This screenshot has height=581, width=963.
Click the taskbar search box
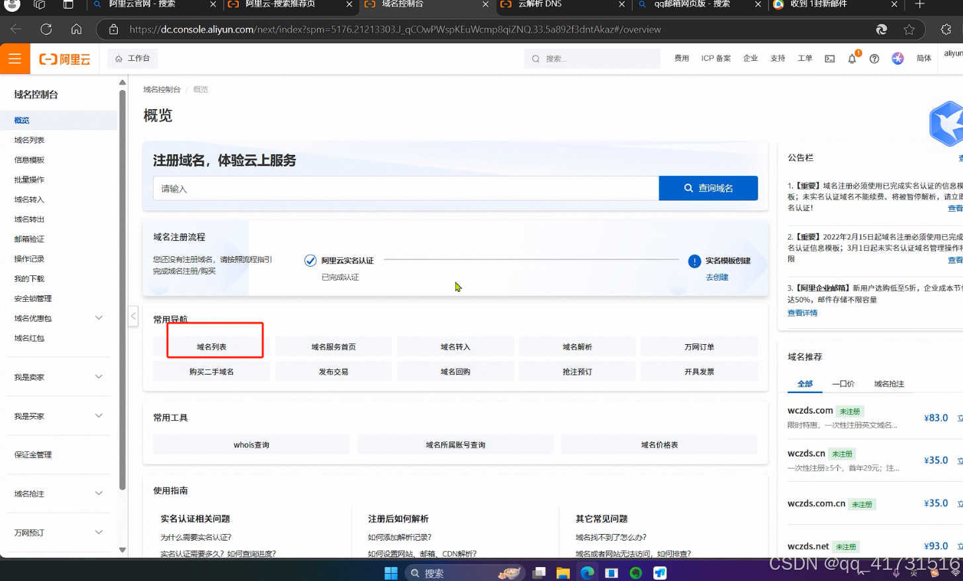click(465, 572)
